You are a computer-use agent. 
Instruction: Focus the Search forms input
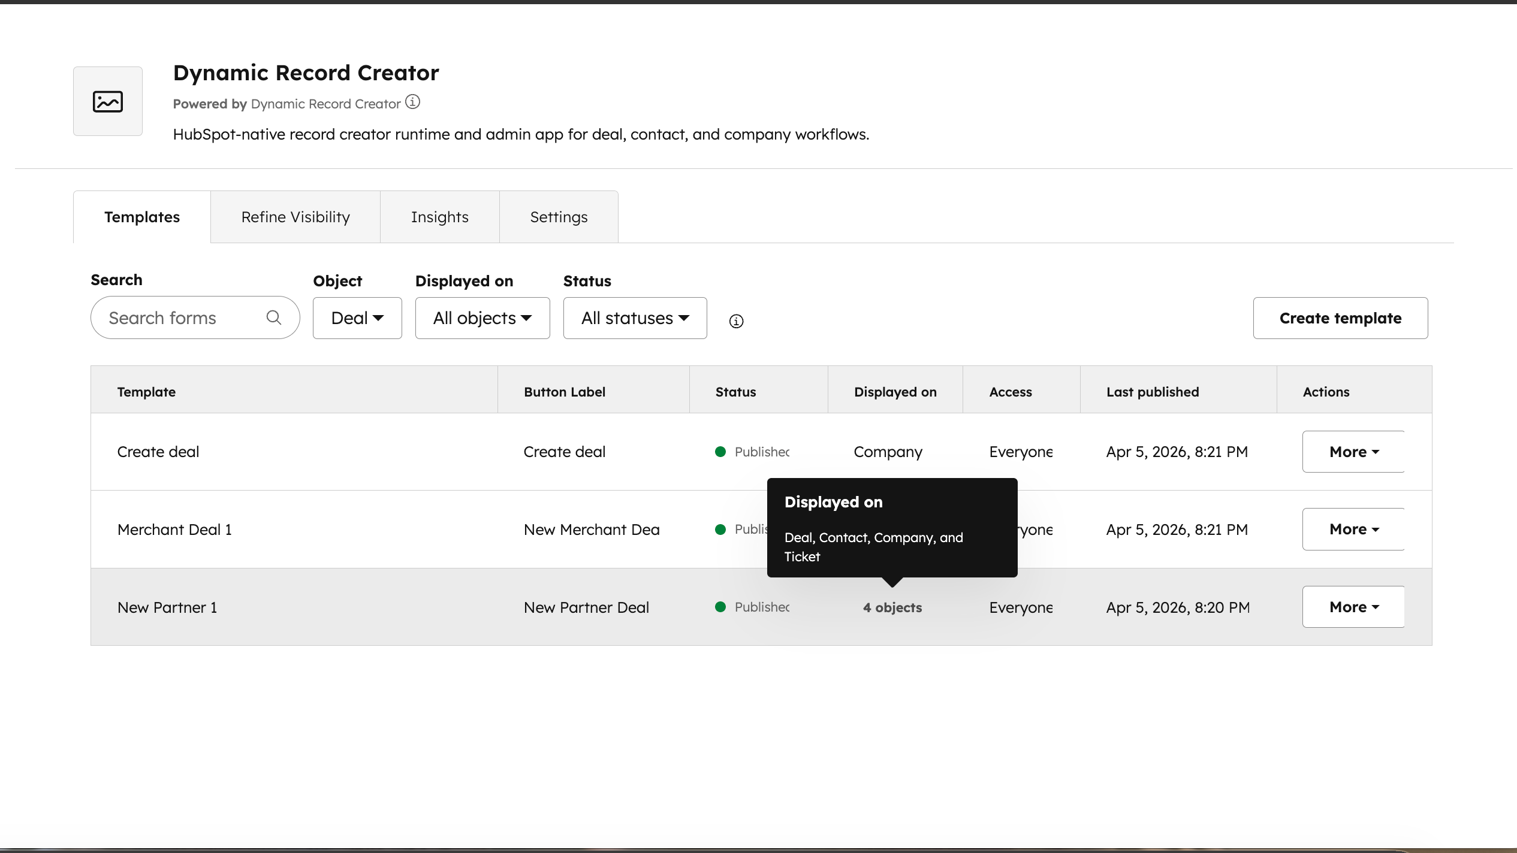tap(195, 317)
